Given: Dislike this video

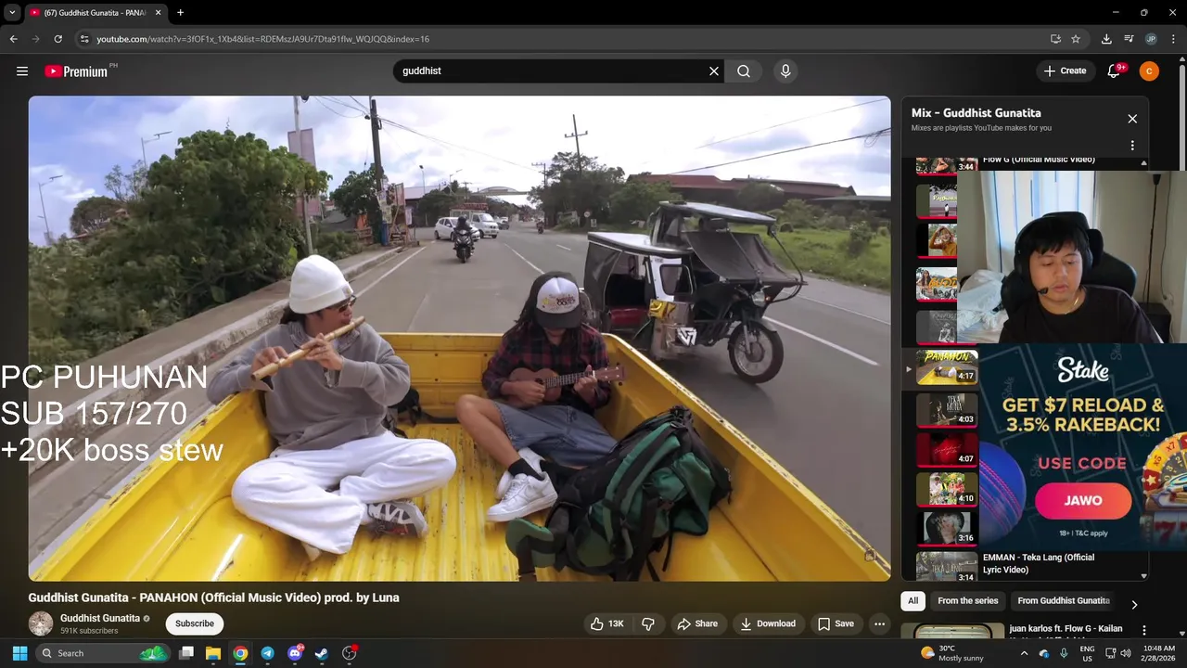Looking at the screenshot, I should coord(648,623).
